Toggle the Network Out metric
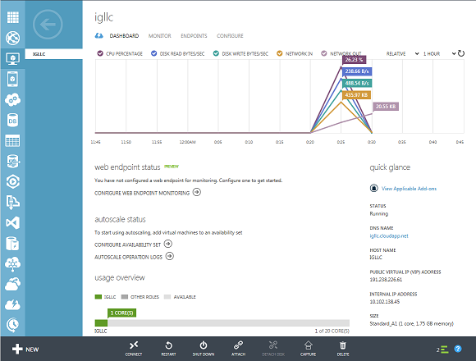Viewport: 476px width, 361px height. point(324,53)
